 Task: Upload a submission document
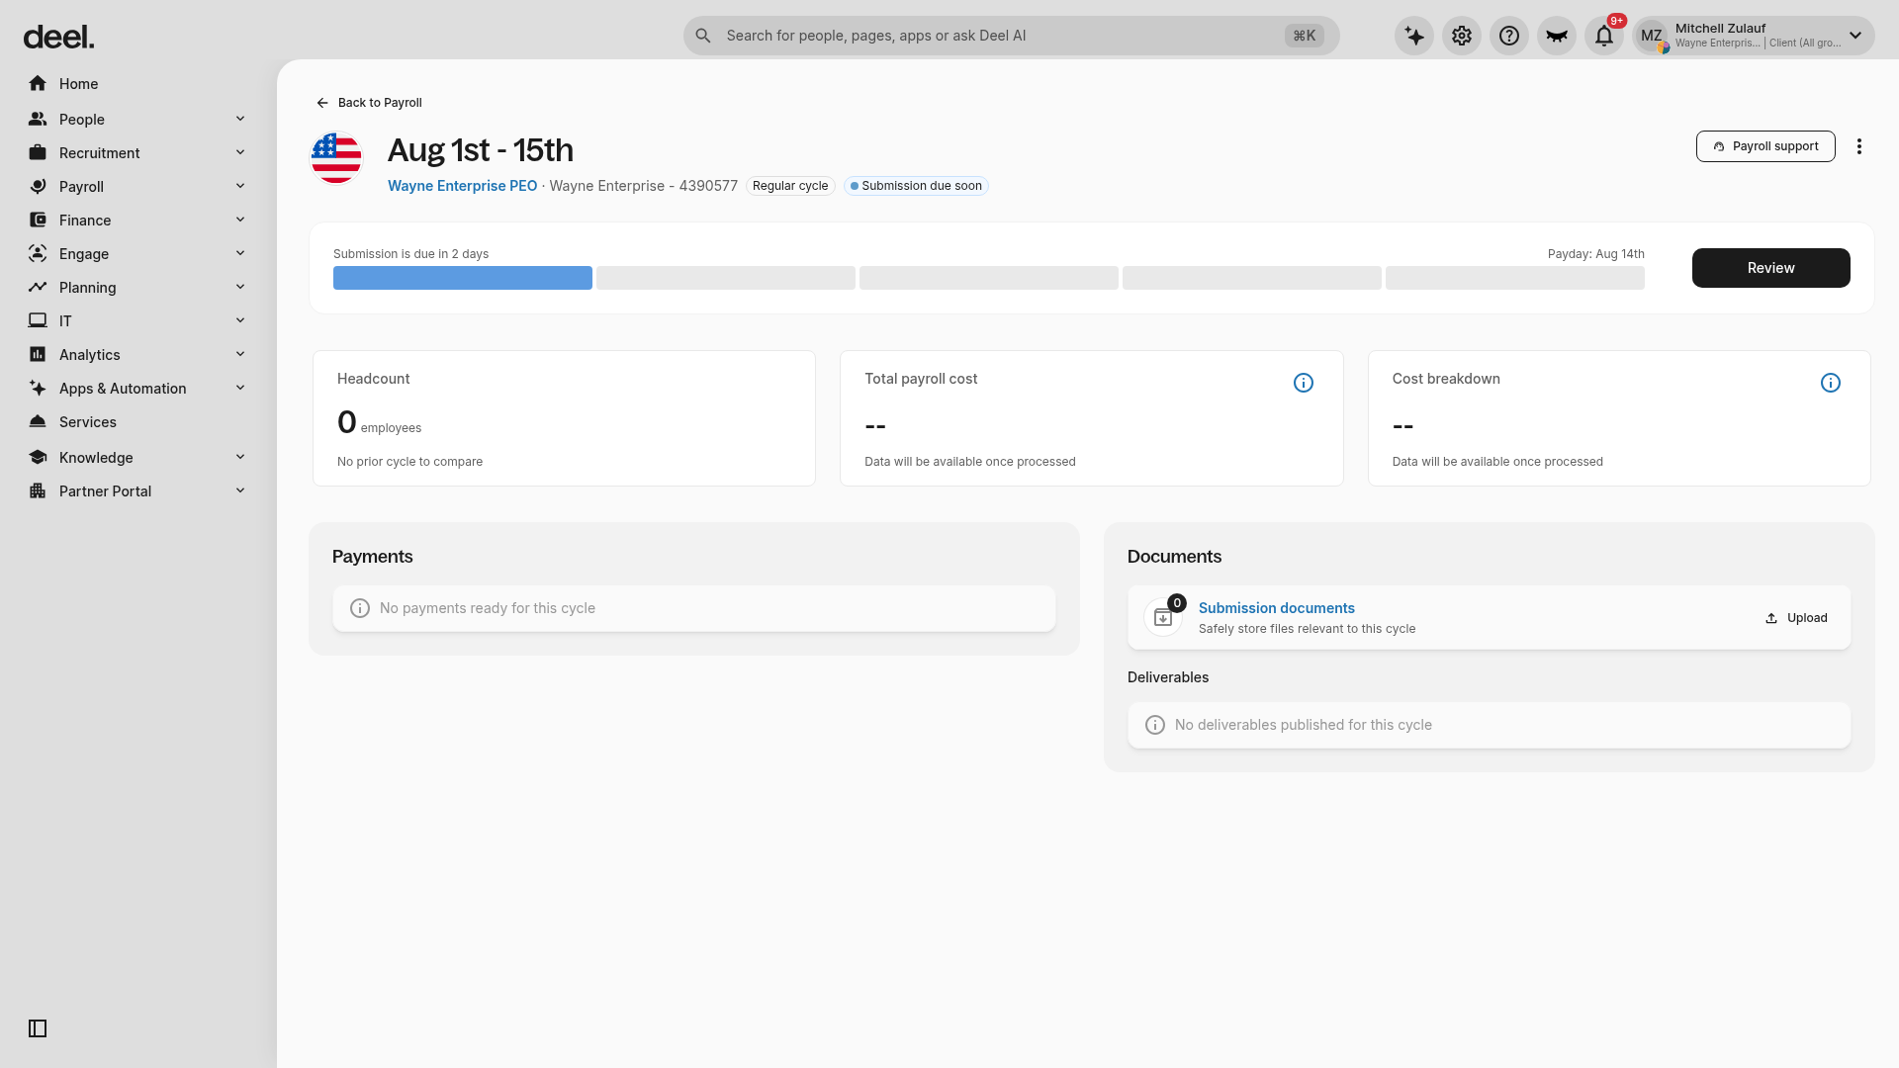pyautogui.click(x=1796, y=618)
